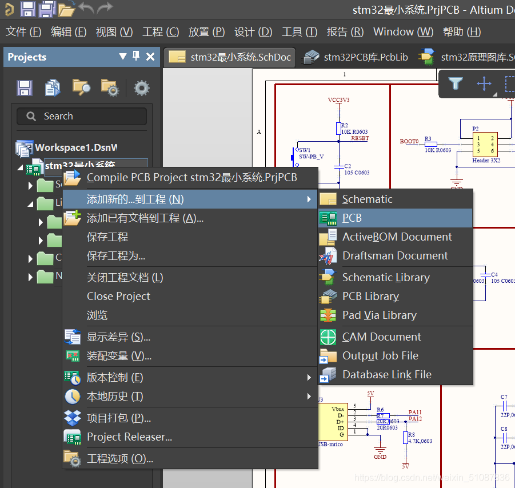Viewport: 515px width, 488px height.
Task: Select Close Project from context menu
Action: tap(118, 296)
